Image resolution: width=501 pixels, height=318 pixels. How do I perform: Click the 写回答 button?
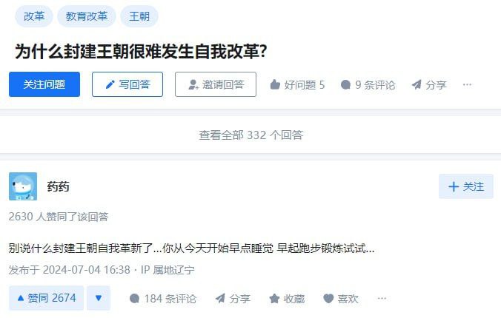pos(127,84)
